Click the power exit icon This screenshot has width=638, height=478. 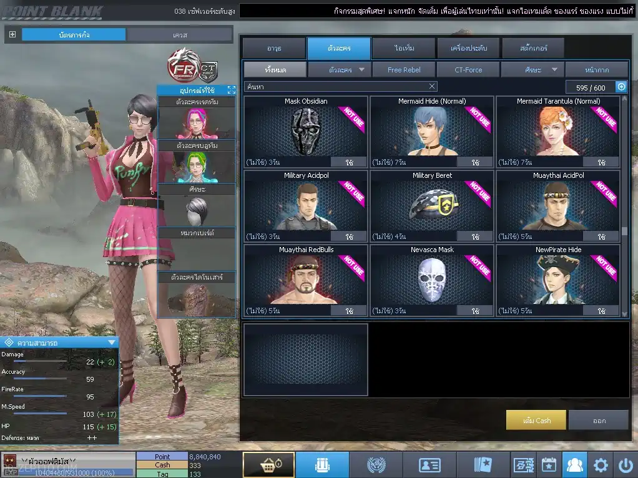(626, 464)
